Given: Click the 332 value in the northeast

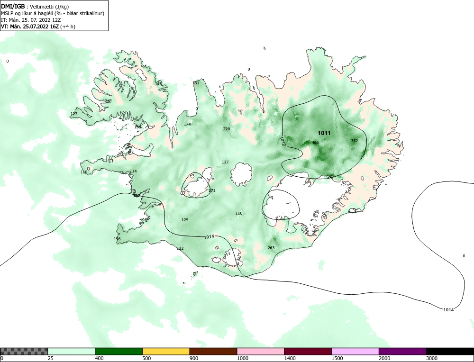Looking at the screenshot, I should coord(355,141).
